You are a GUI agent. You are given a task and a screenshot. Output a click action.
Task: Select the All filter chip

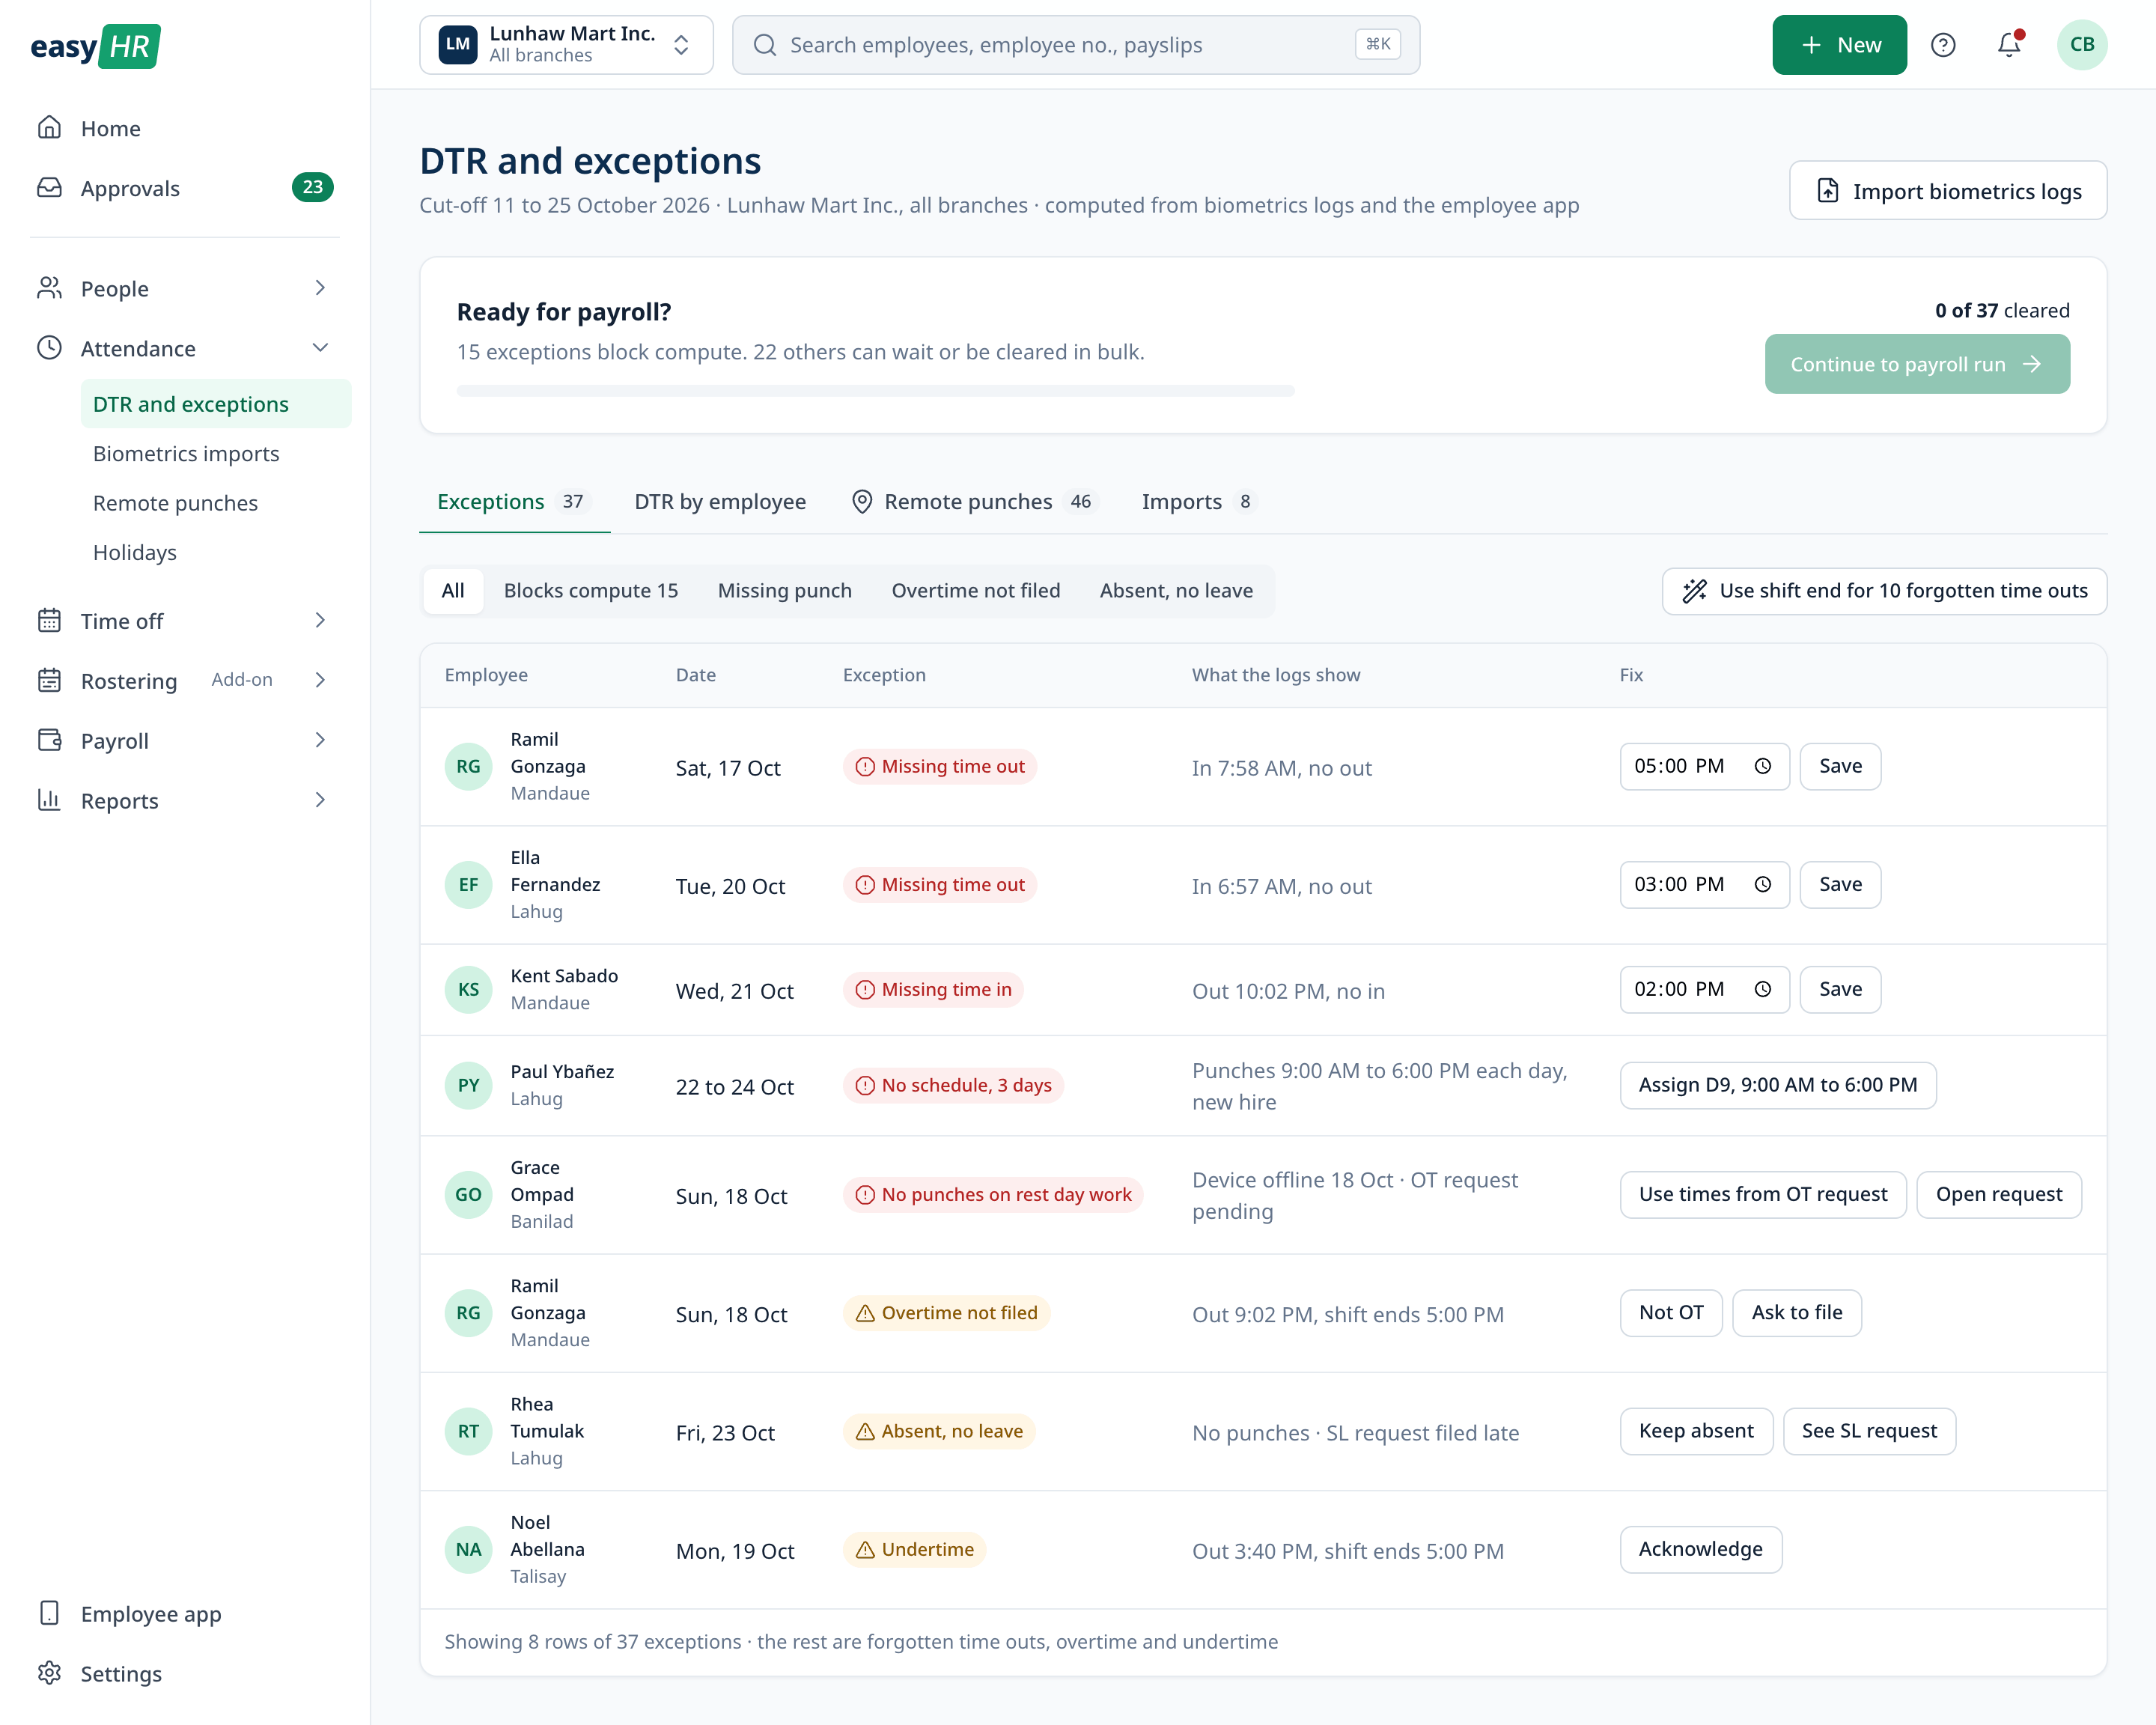point(453,590)
